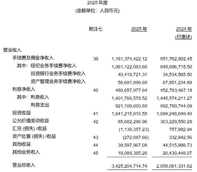Click the value 921,108,600.88
The height and width of the screenshot is (172, 197).
[x=131, y=106]
